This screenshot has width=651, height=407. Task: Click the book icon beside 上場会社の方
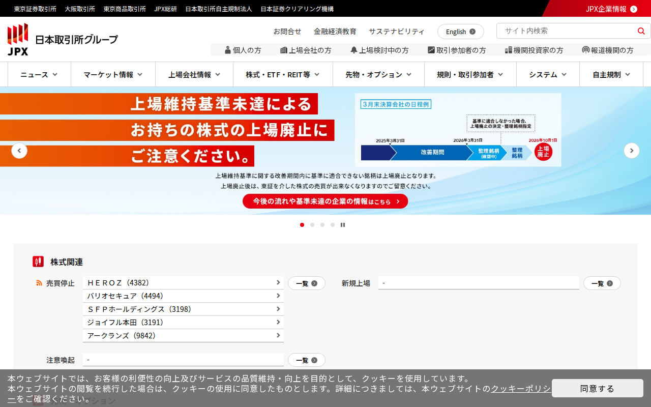[284, 50]
